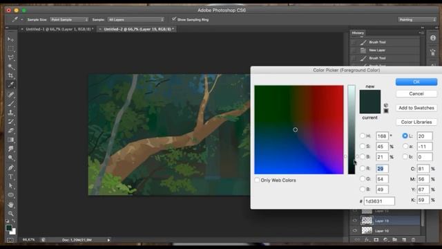Viewport: 442px width, 249px height.
Task: Select the Gradient tool
Action: coord(11,140)
